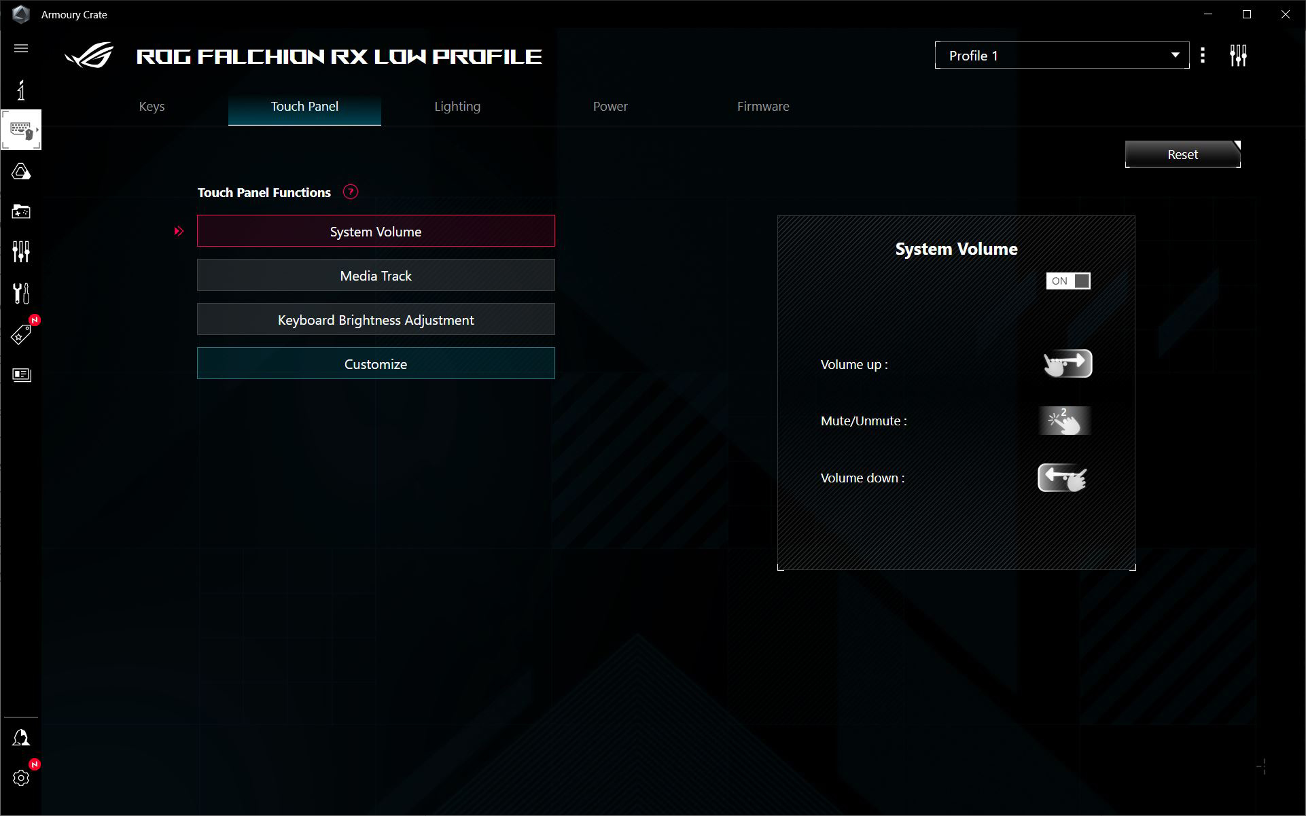Image resolution: width=1306 pixels, height=816 pixels.
Task: Open the News icon in sidebar
Action: (21, 375)
